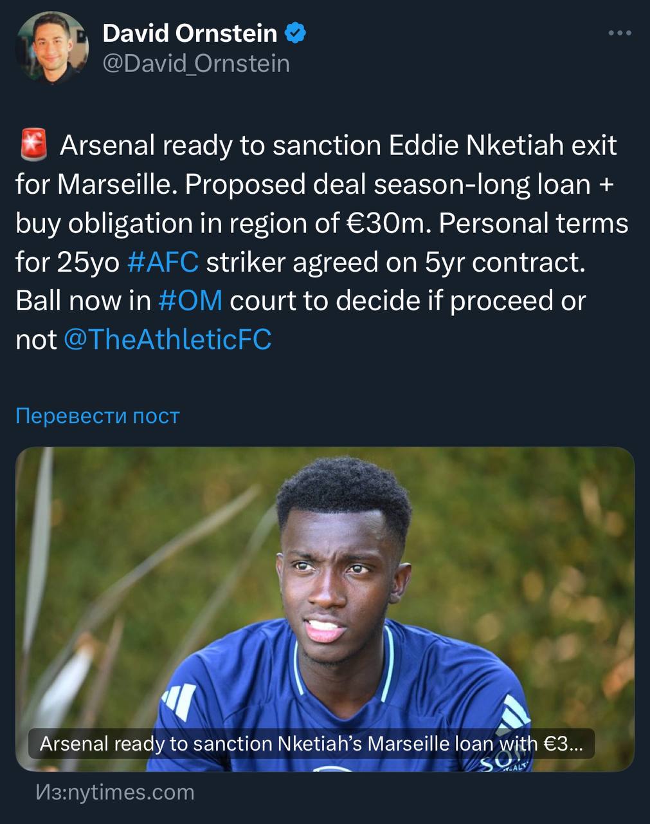Open the #AFC hashtag
The width and height of the screenshot is (650, 824).
163,262
